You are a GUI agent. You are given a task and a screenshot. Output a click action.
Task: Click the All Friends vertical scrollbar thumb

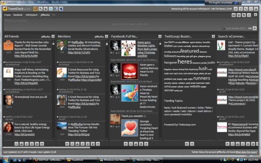click(x=53, y=44)
